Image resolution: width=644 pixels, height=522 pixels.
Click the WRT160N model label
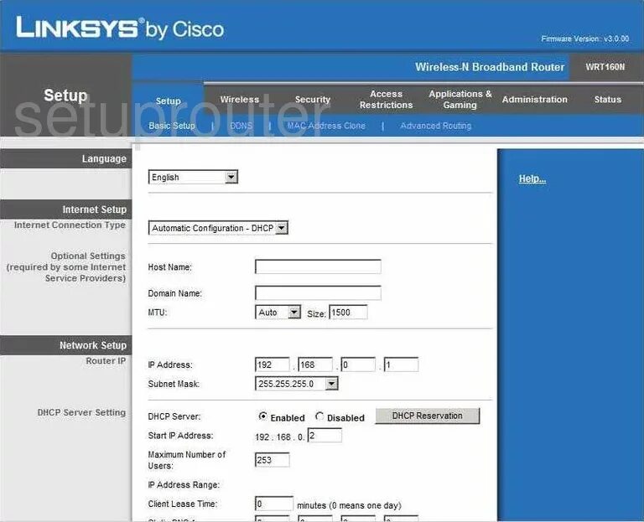point(605,67)
